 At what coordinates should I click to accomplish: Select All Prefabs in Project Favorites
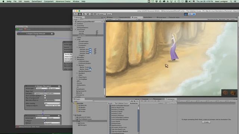(82, 109)
